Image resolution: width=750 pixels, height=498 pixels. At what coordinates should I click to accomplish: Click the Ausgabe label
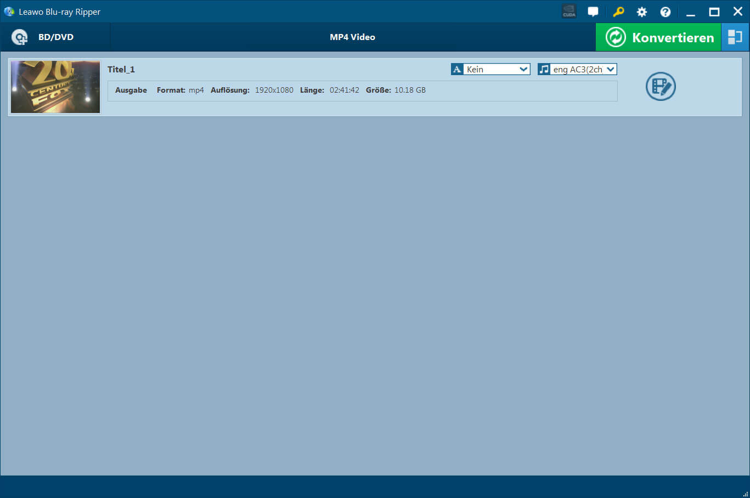point(131,90)
